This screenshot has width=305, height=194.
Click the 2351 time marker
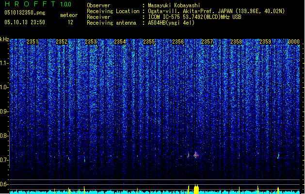click(x=32, y=42)
